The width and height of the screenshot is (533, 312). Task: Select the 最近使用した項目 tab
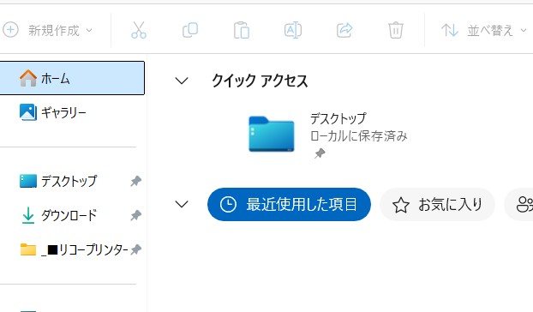coord(289,204)
